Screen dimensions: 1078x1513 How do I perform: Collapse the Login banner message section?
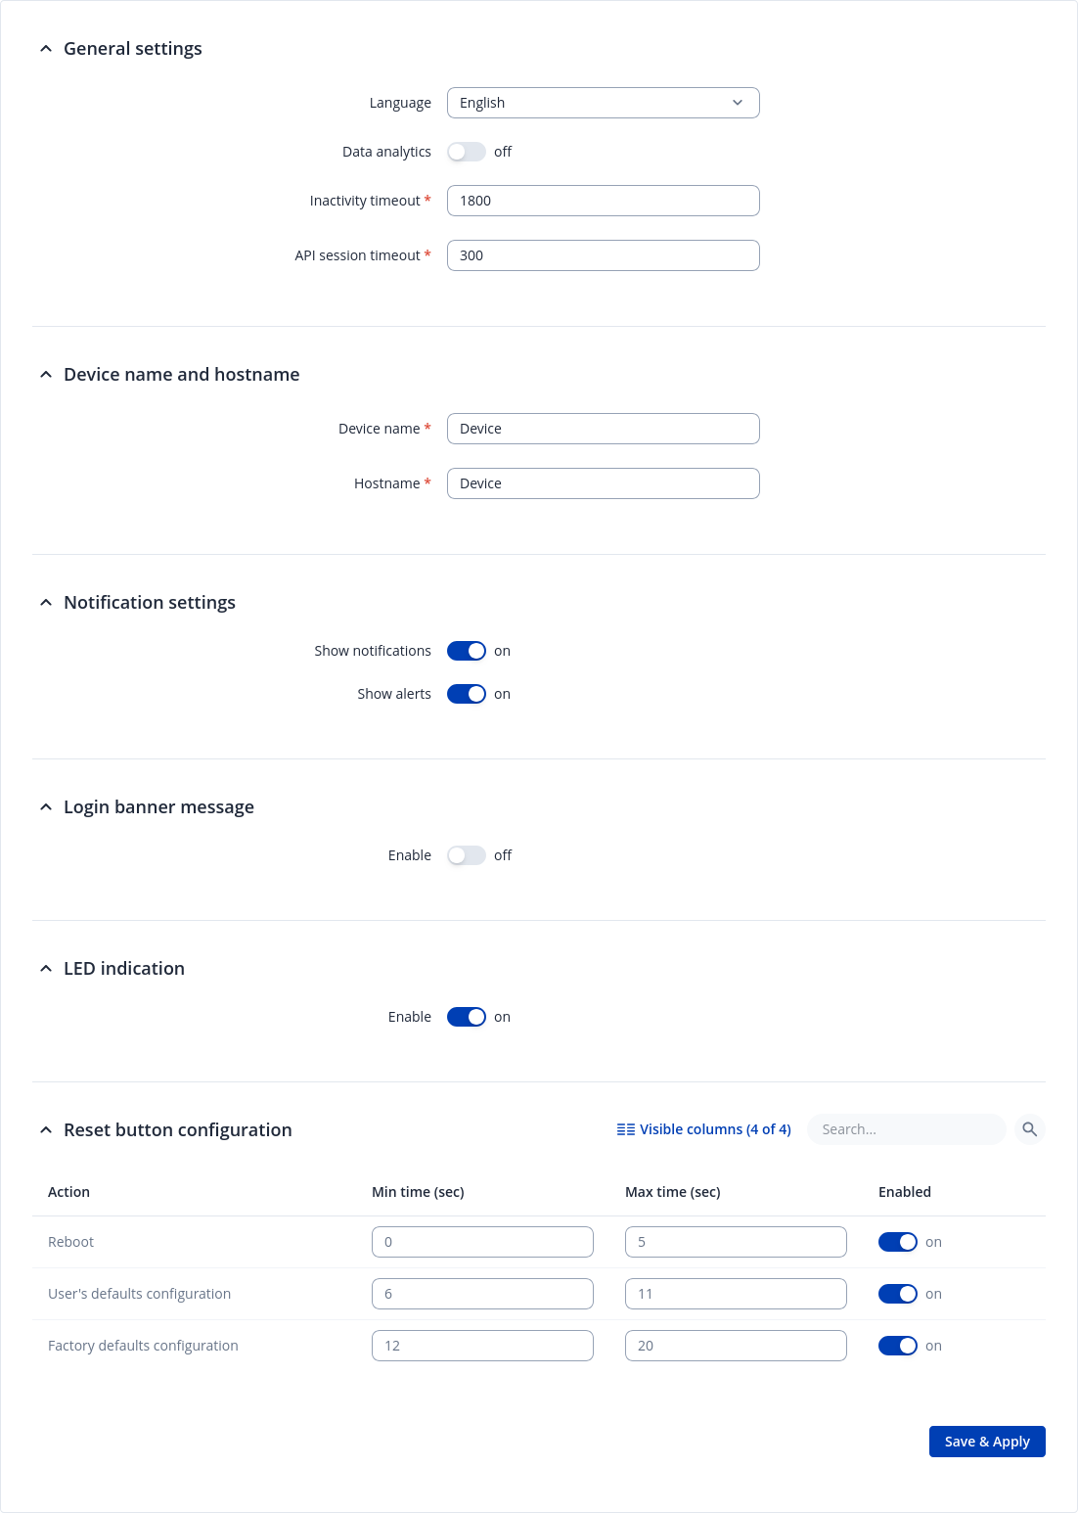tap(46, 807)
